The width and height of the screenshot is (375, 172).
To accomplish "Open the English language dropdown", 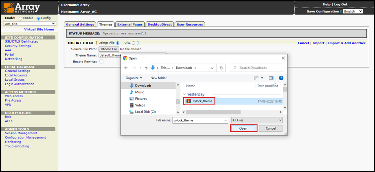I will [x=353, y=11].
